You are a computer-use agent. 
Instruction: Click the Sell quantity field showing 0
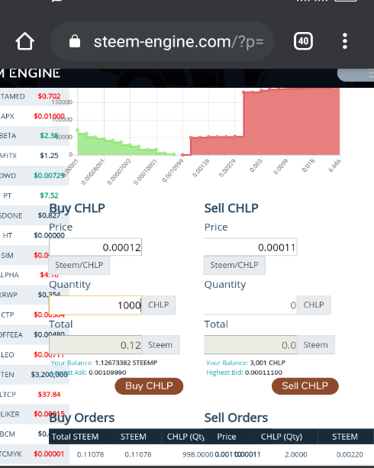pos(250,305)
